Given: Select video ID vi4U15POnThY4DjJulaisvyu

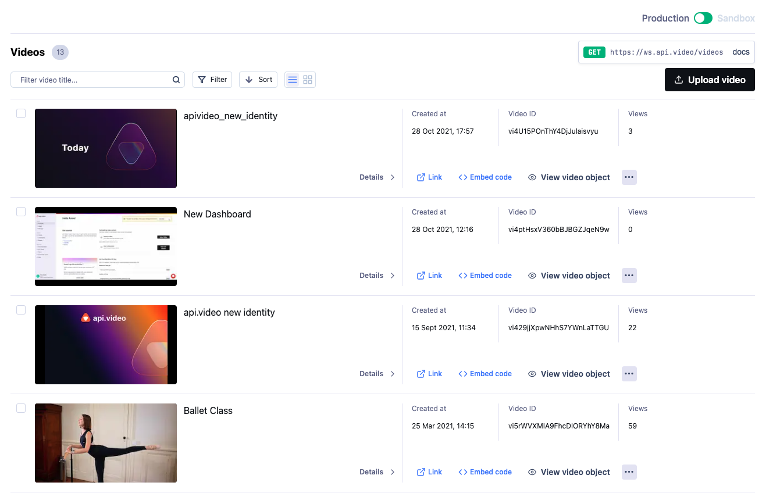Looking at the screenshot, I should pyautogui.click(x=553, y=131).
